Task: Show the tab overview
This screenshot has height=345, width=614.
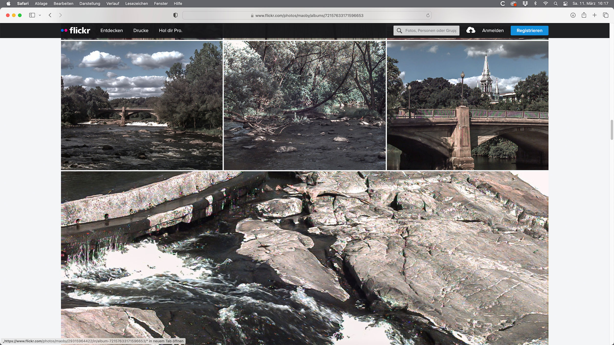Action: [x=606, y=15]
